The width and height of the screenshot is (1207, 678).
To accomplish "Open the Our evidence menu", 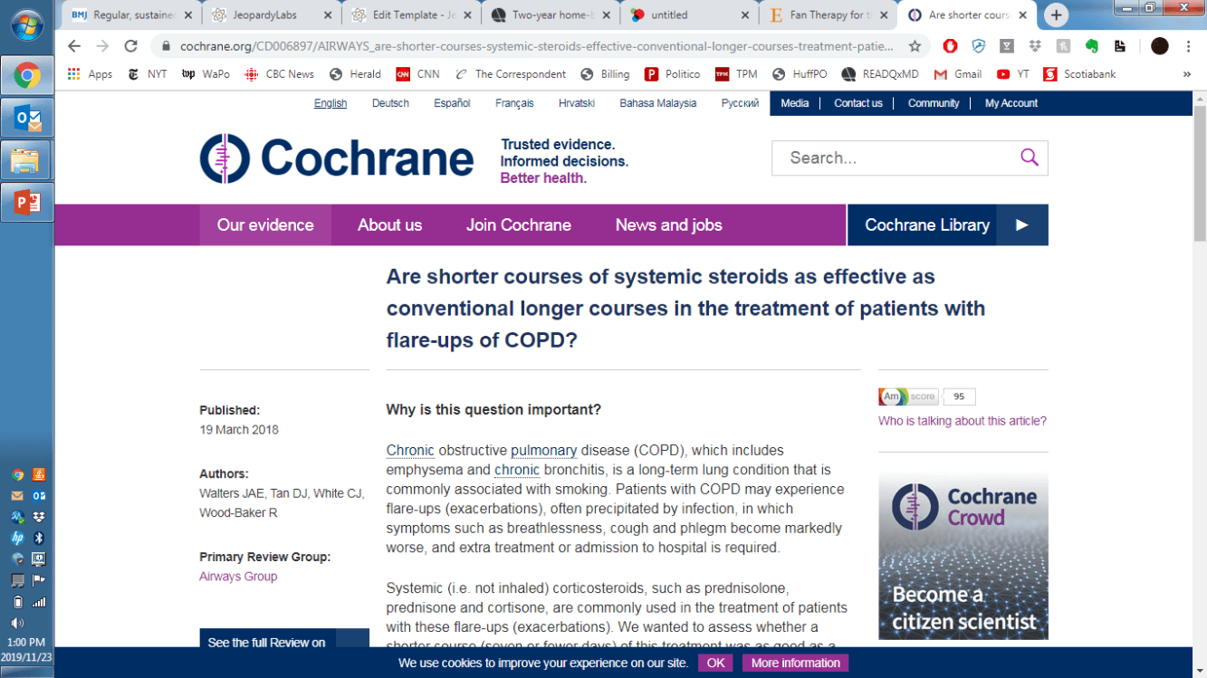I will pos(265,225).
